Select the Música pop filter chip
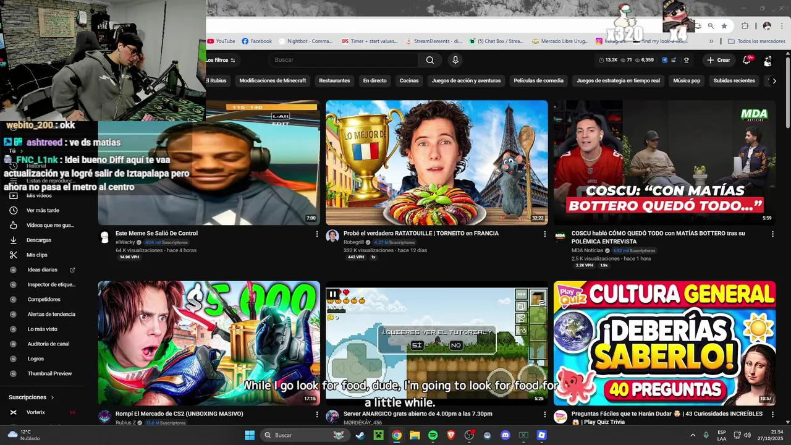 click(687, 81)
